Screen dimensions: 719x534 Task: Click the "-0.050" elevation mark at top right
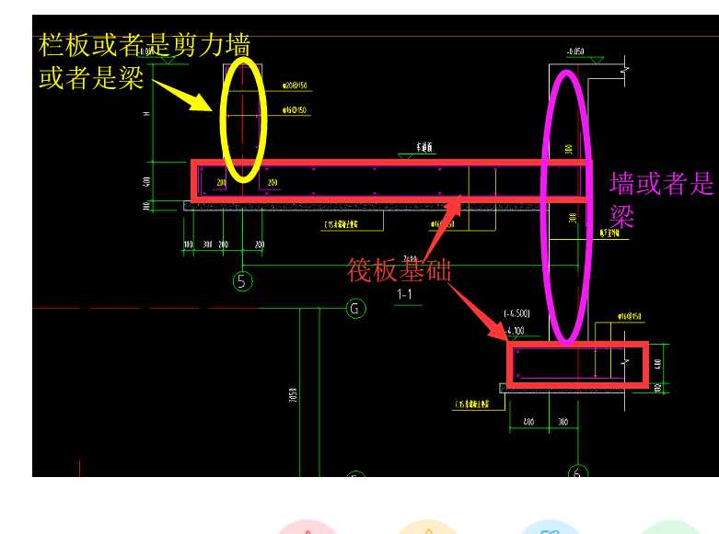575,51
